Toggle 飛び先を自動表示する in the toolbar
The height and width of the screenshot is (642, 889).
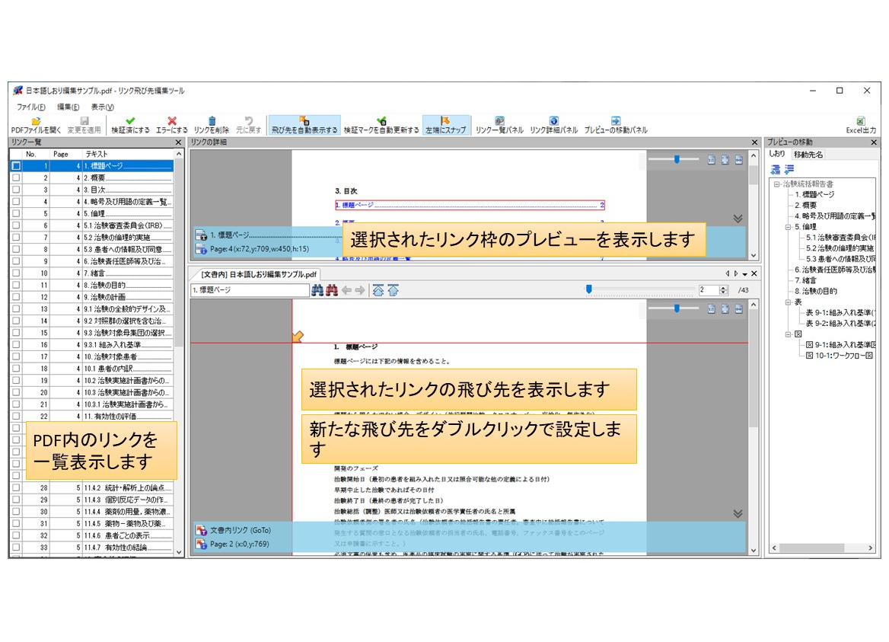tap(304, 126)
